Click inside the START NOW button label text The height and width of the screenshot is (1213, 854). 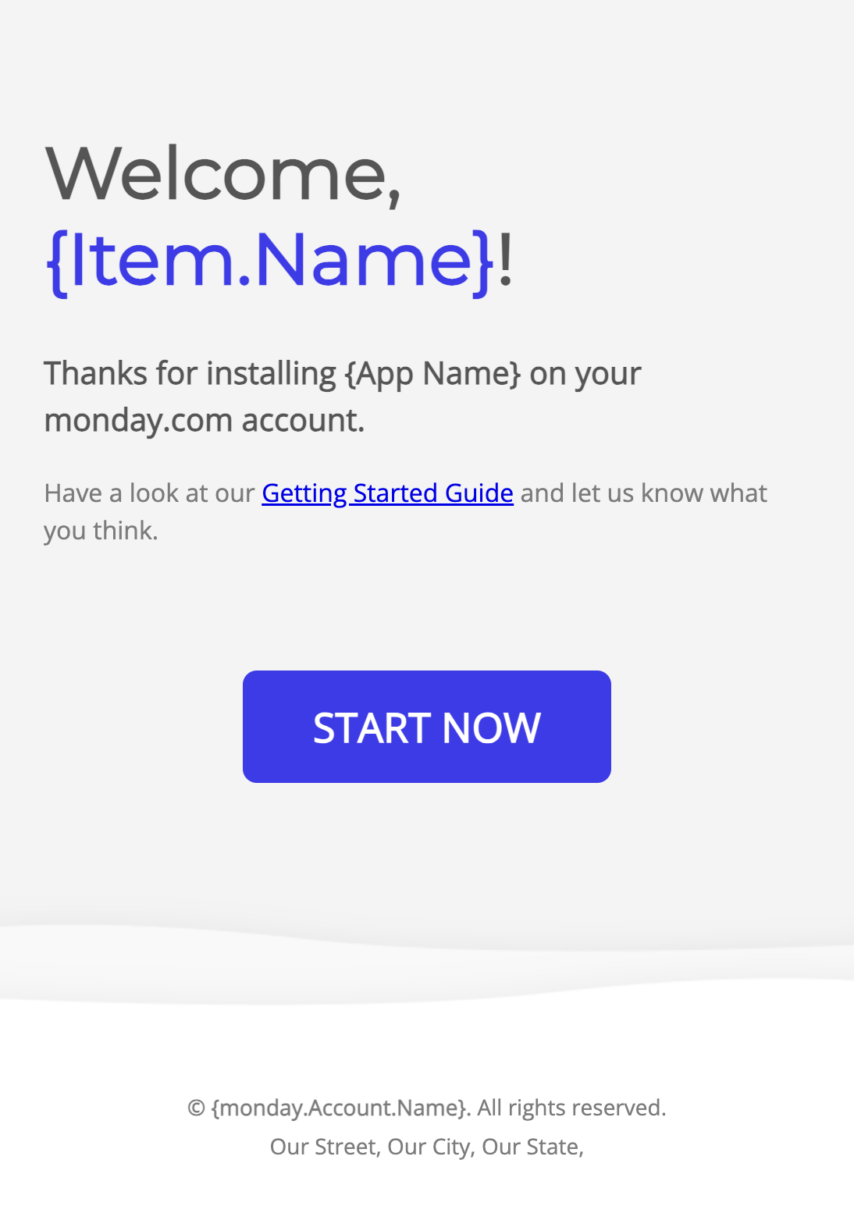(x=427, y=727)
